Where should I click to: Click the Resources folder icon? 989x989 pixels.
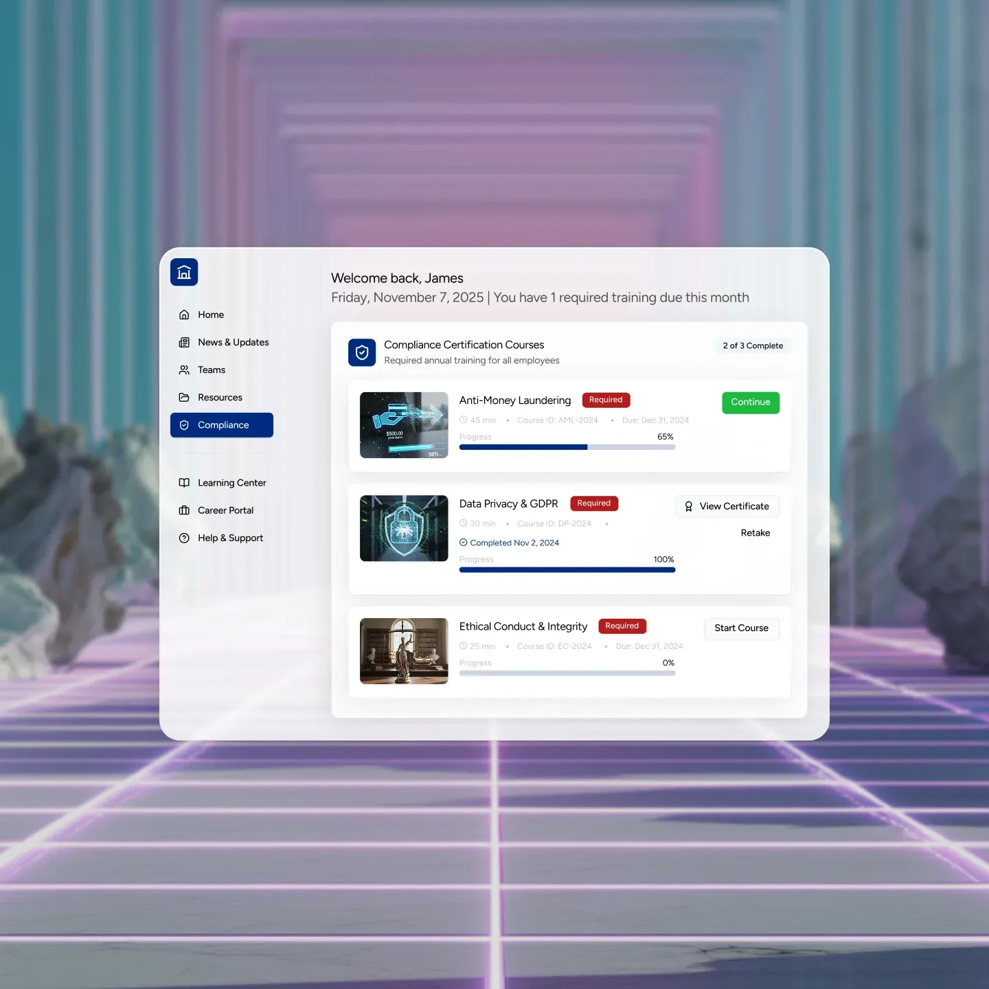coord(184,398)
